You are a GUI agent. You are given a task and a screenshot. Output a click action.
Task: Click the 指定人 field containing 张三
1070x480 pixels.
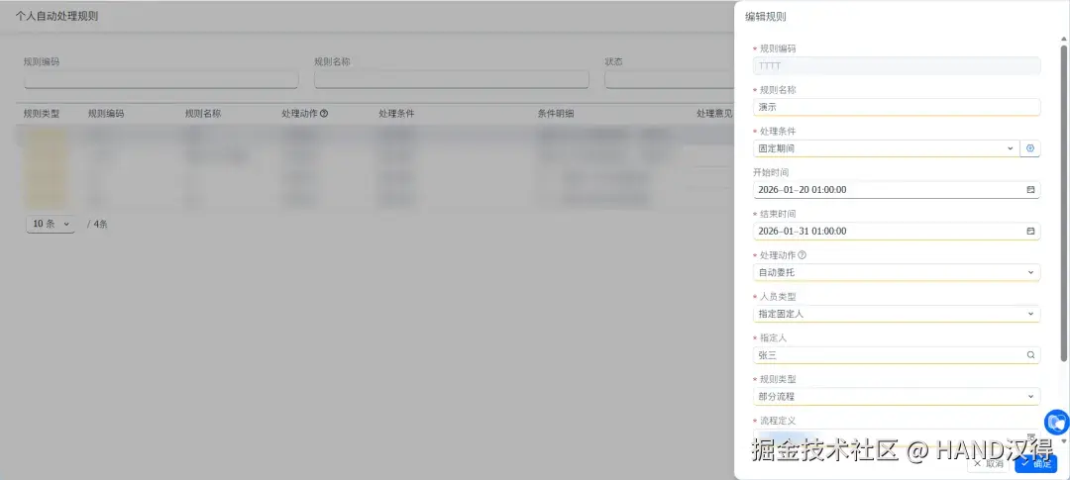click(x=897, y=355)
